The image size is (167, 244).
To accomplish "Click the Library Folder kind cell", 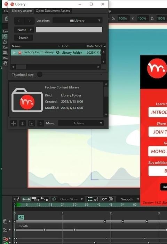I will point(72,53).
